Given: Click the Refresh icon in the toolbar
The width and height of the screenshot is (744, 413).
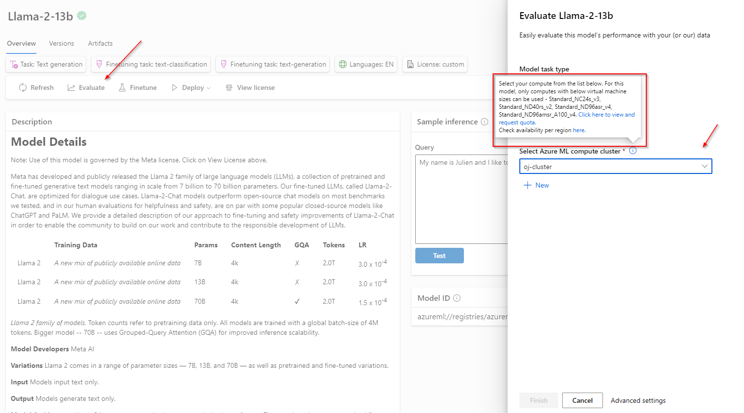Looking at the screenshot, I should pyautogui.click(x=23, y=87).
